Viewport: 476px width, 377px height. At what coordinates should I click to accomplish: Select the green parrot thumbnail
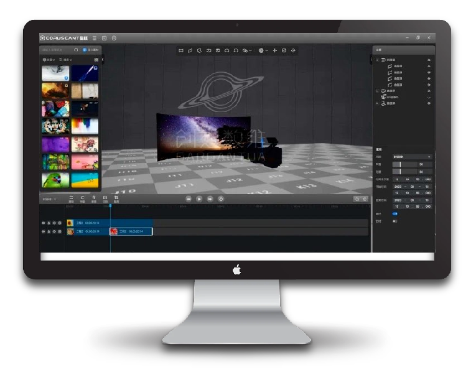coord(55,180)
